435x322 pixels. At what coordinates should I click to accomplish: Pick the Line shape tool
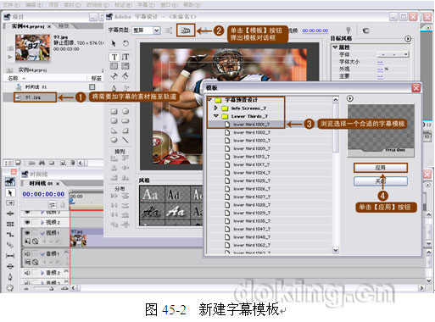pos(125,140)
